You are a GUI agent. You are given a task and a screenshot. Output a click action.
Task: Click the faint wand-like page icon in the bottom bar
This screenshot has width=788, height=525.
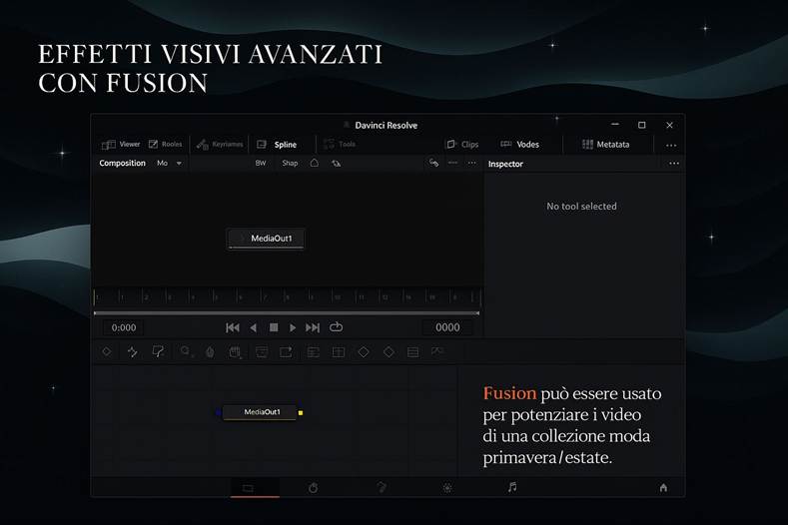tap(382, 487)
